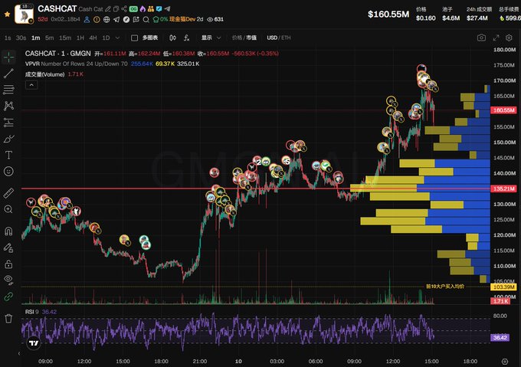Switch chart to 4H interval

pos(93,38)
